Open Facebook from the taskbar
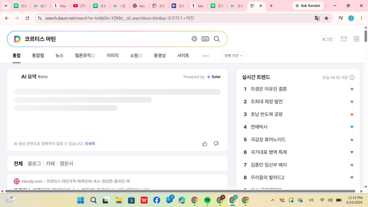This screenshot has height=207, width=368. click(157, 200)
